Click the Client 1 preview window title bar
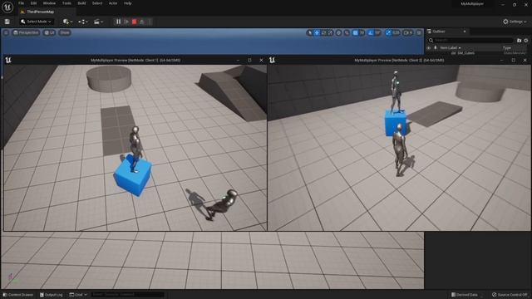The width and height of the screenshot is (532, 299). 135,60
